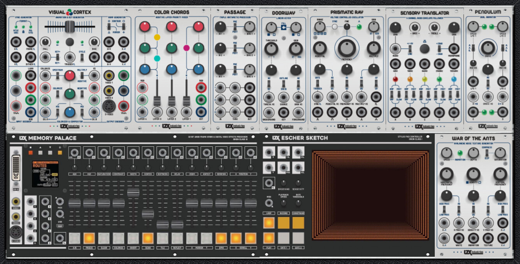Flip the +/-5V LINE switch on Sensory Translator
This screenshot has height=264, width=520.
pos(410,49)
